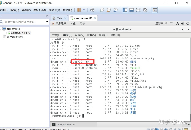191x130 pixels.
Task: Toggle the library sidebar view icon
Action: point(125,10)
